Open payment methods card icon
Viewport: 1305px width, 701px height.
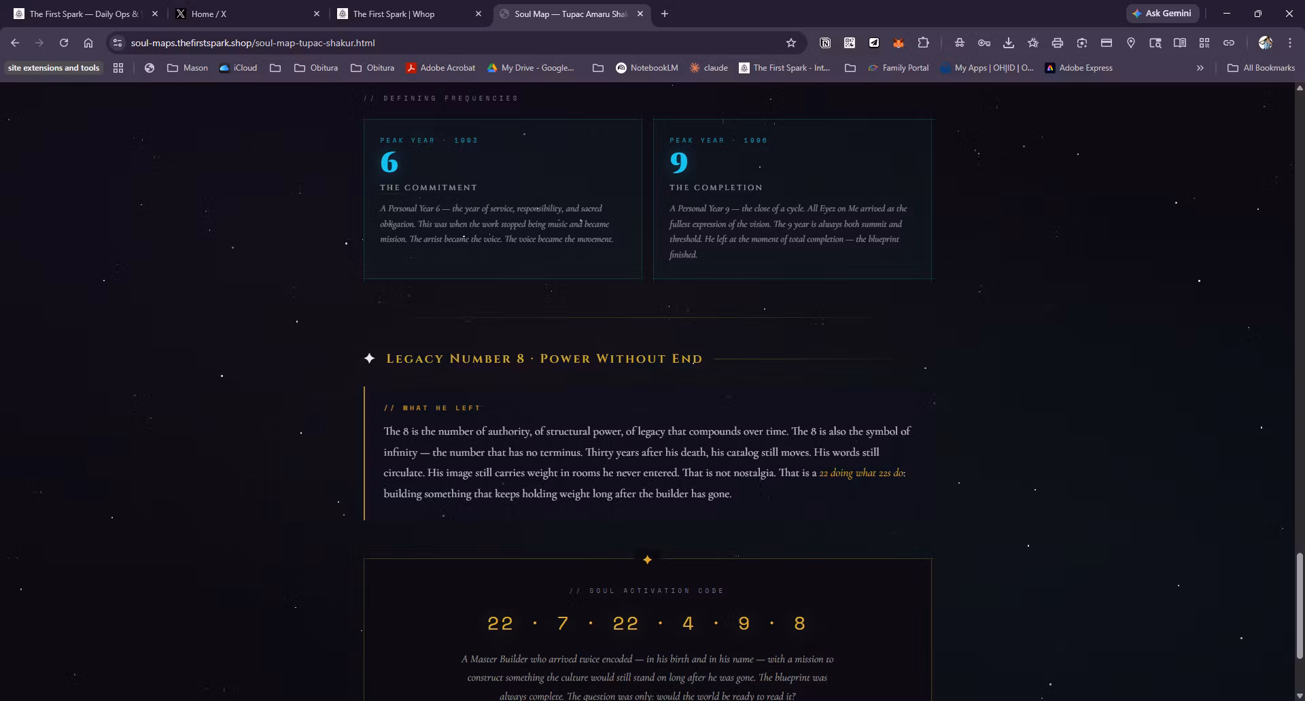pyautogui.click(x=1107, y=43)
